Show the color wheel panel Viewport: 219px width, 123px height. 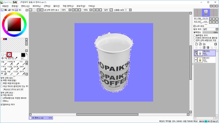tap(2, 10)
